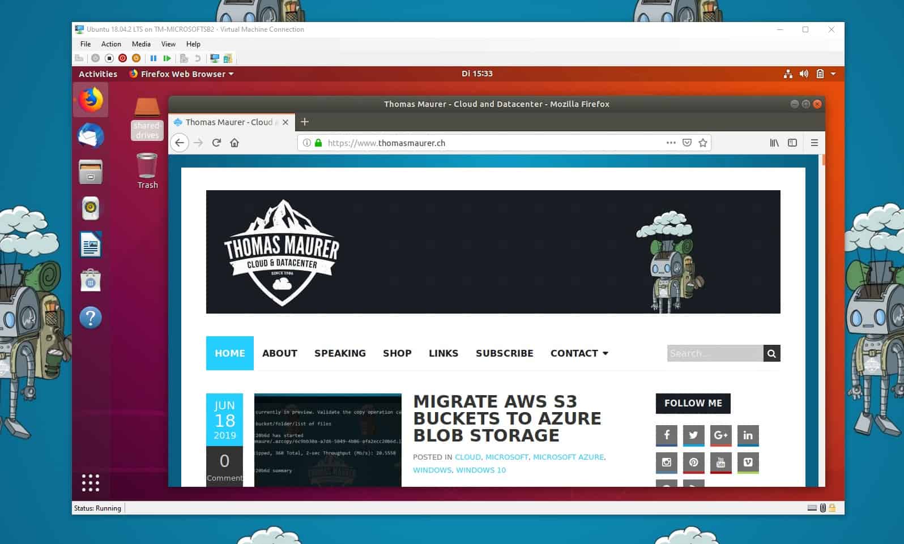Launch Thunderbird Mail from the dock
The image size is (904, 544).
(x=91, y=136)
